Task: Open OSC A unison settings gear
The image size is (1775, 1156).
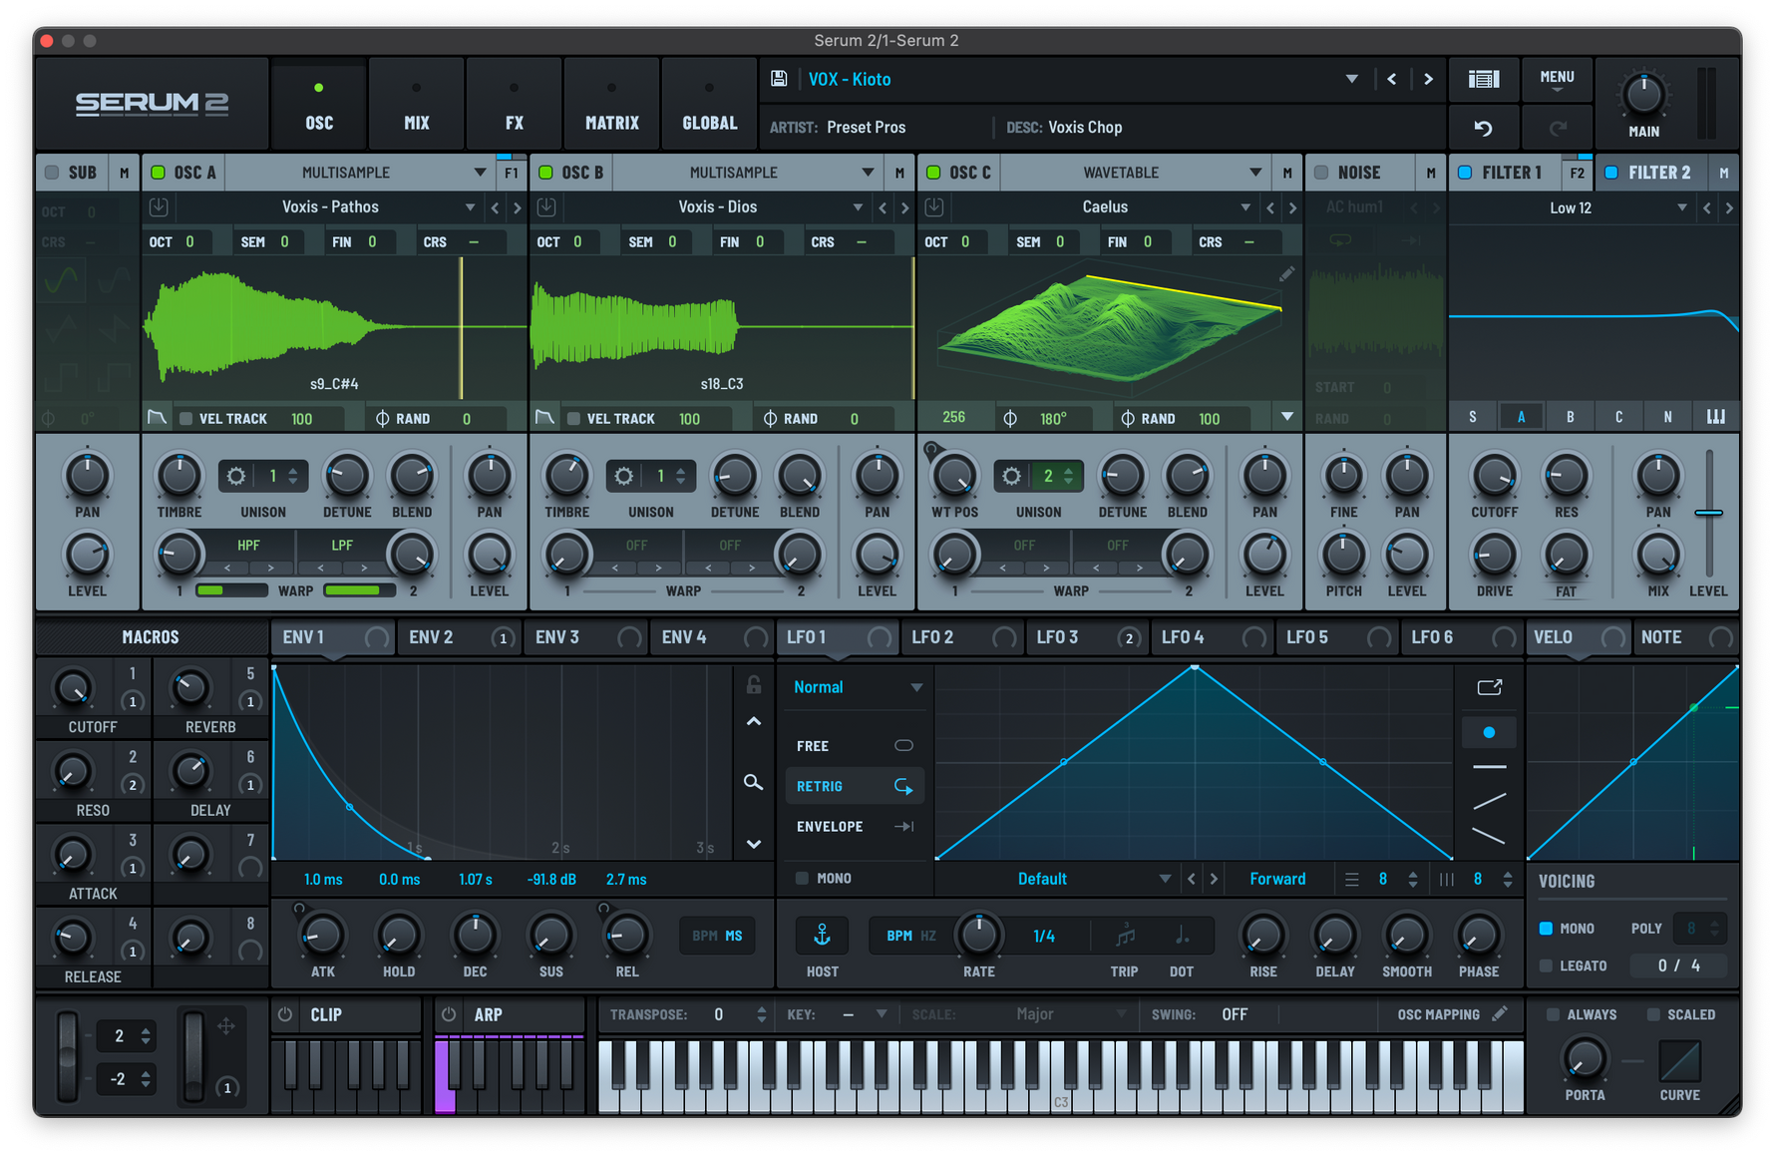Action: coord(236,476)
